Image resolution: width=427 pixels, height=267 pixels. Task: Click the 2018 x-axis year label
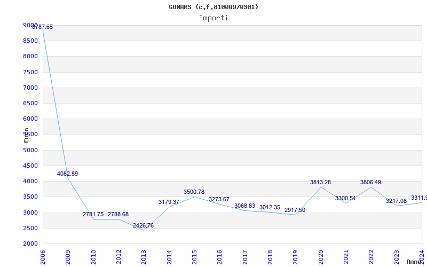tap(270, 257)
